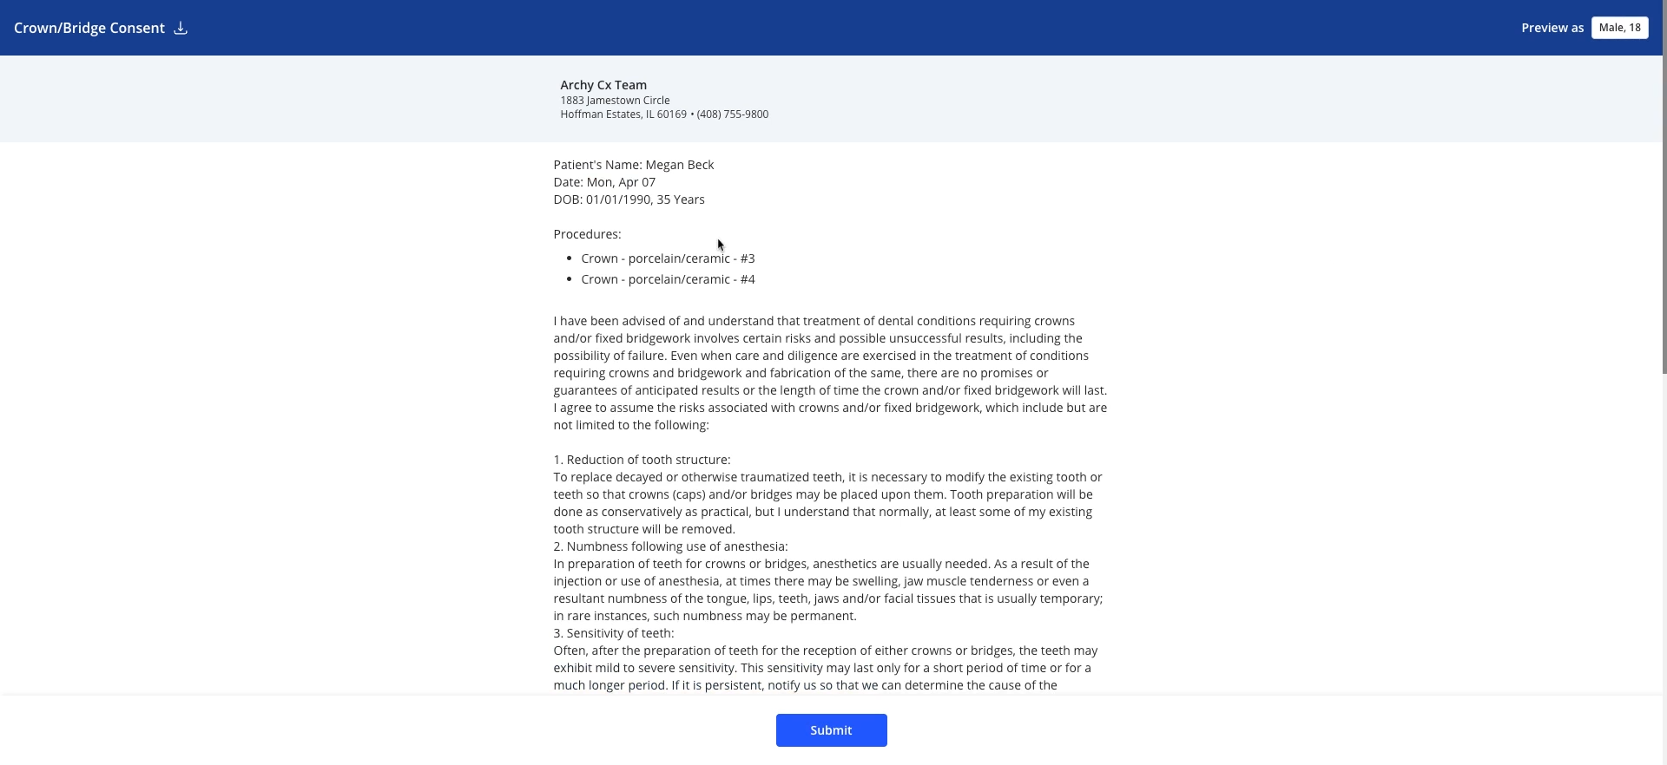Click the vertical page scrollbar
The image size is (1667, 765).
point(1664,215)
